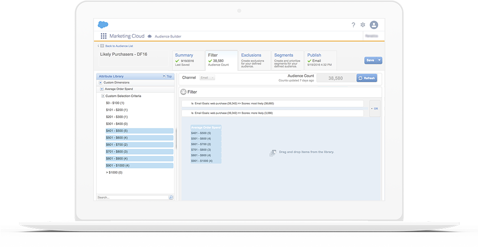
Task: Collapse the Average Order Spend node
Action: pos(102,89)
